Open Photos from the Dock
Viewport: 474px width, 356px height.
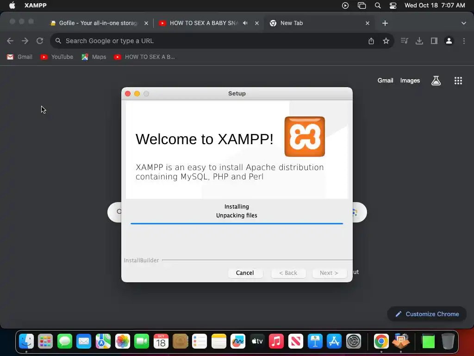122,342
